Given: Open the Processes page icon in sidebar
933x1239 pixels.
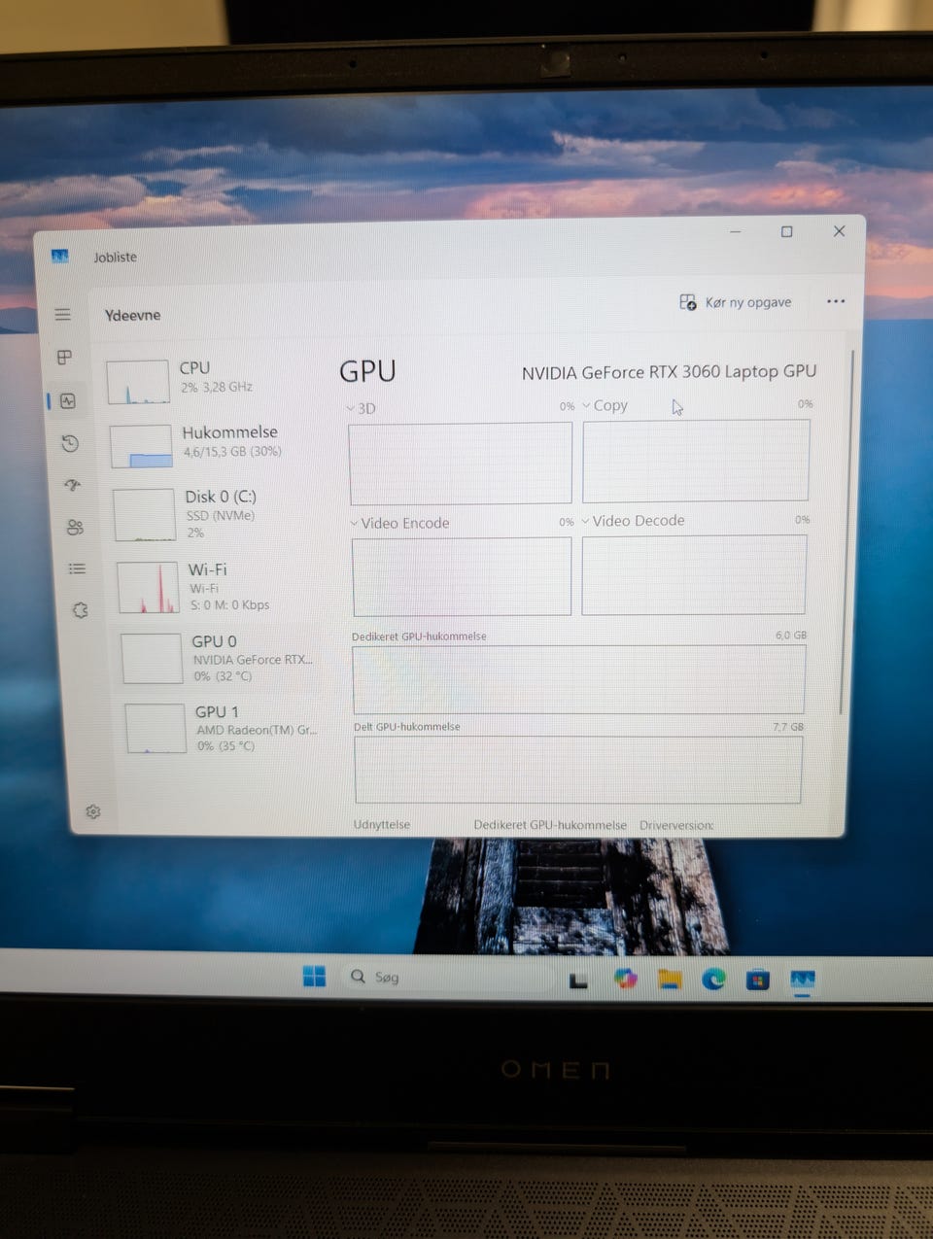Looking at the screenshot, I should tap(64, 358).
